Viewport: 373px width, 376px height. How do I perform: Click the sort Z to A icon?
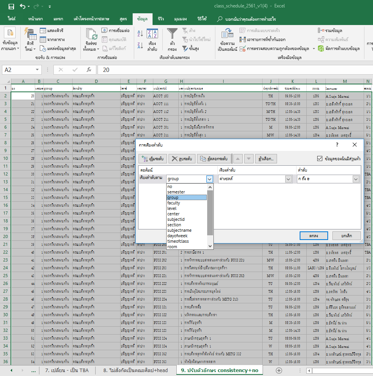coord(140,46)
